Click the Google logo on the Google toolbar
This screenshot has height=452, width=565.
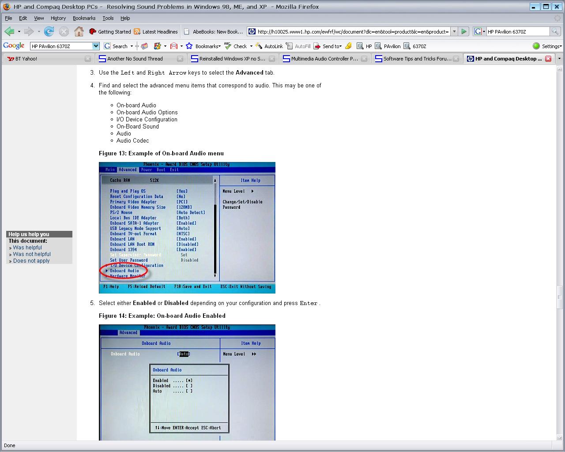click(14, 46)
